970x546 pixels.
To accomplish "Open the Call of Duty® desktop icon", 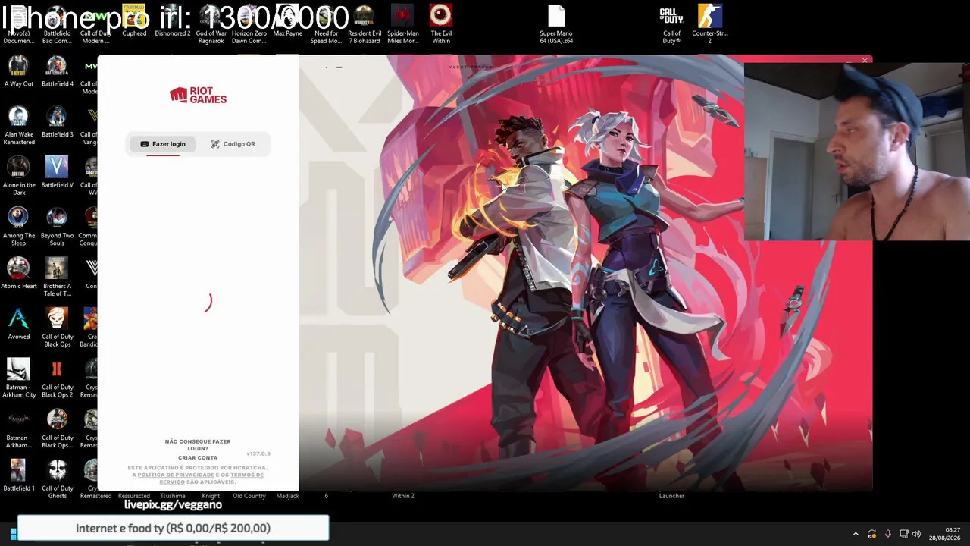I will pos(671,24).
